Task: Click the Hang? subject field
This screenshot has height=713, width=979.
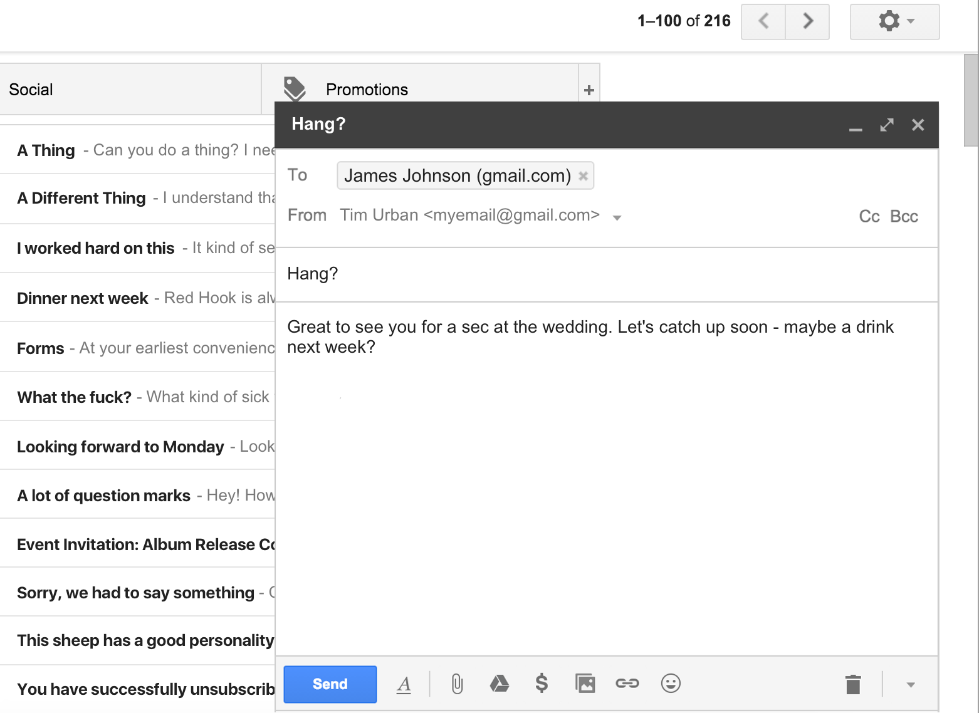Action: pyautogui.click(x=606, y=274)
